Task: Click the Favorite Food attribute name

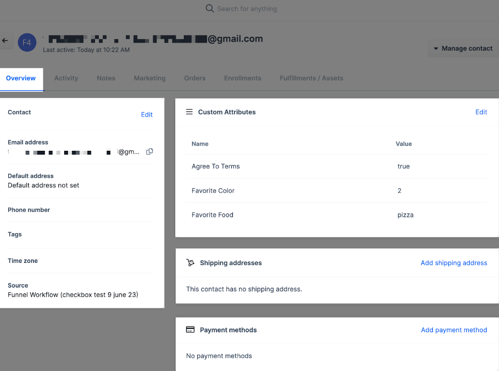Action: click(212, 215)
